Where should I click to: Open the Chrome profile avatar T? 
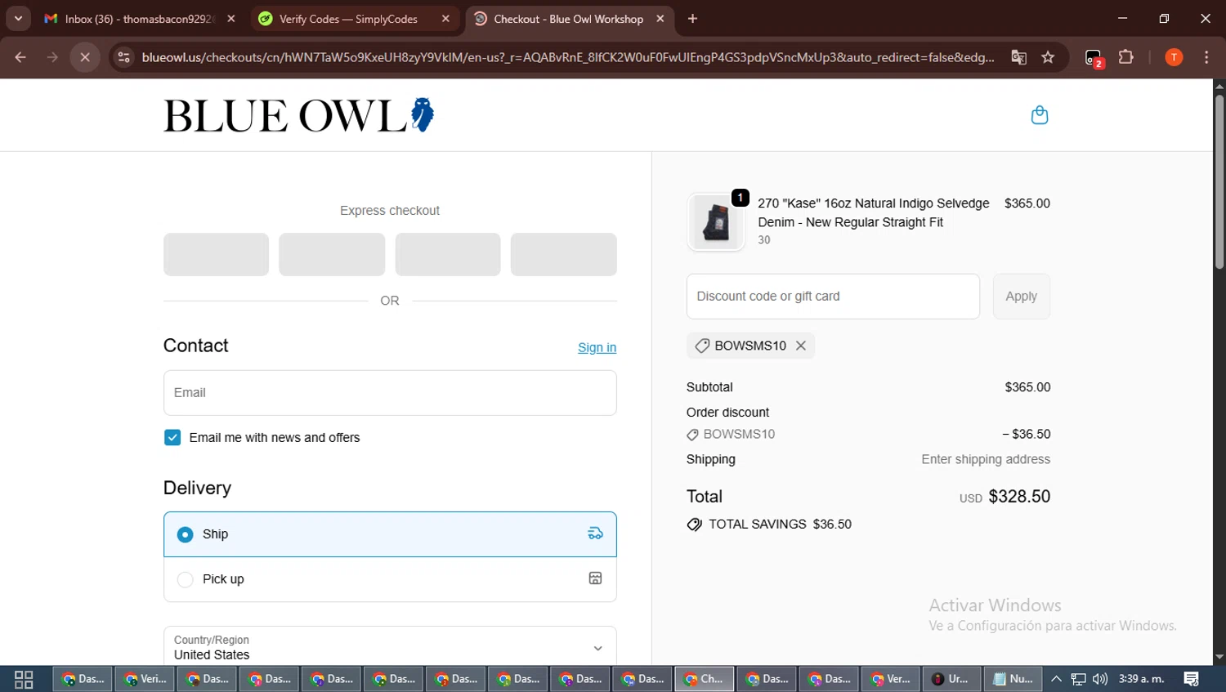pos(1174,57)
